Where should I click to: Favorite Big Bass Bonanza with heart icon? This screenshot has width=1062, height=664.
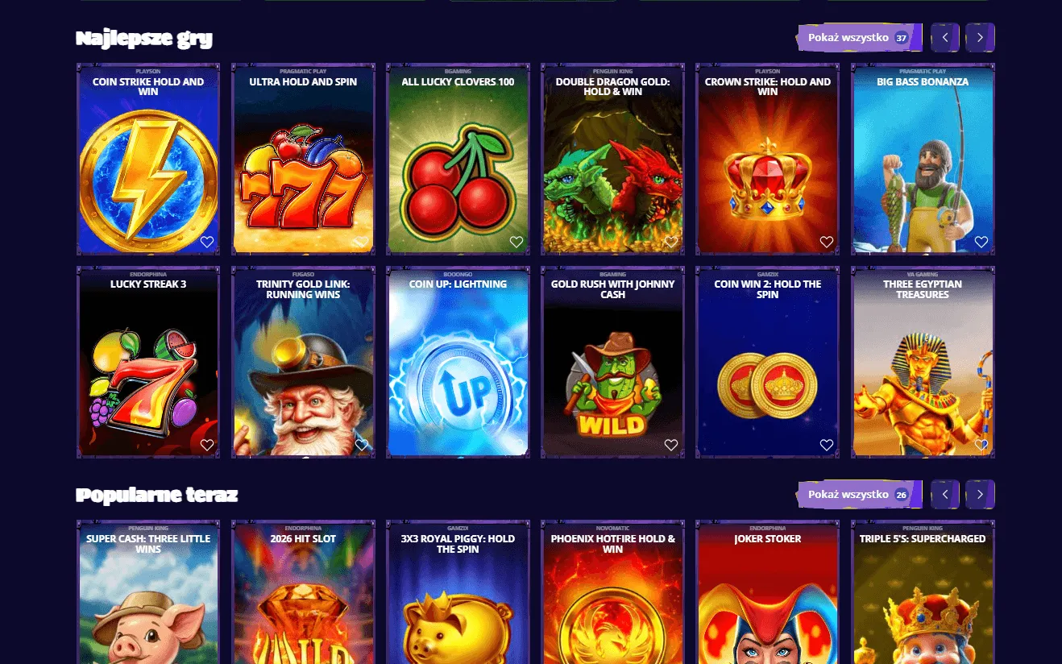click(x=981, y=242)
